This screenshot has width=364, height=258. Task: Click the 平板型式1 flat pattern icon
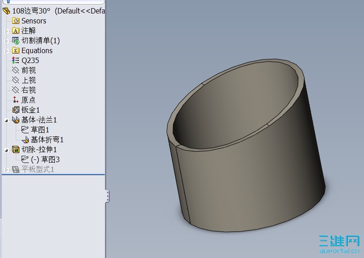16,169
